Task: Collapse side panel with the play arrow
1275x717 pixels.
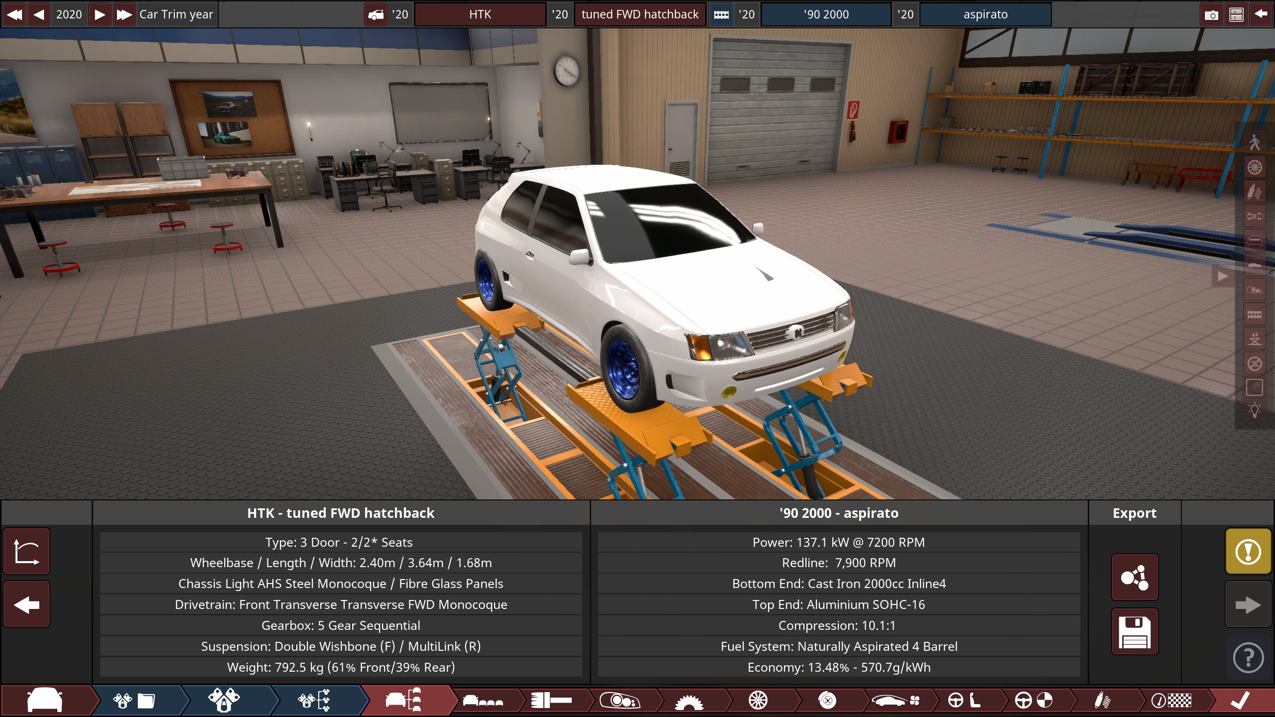Action: pyautogui.click(x=1223, y=276)
